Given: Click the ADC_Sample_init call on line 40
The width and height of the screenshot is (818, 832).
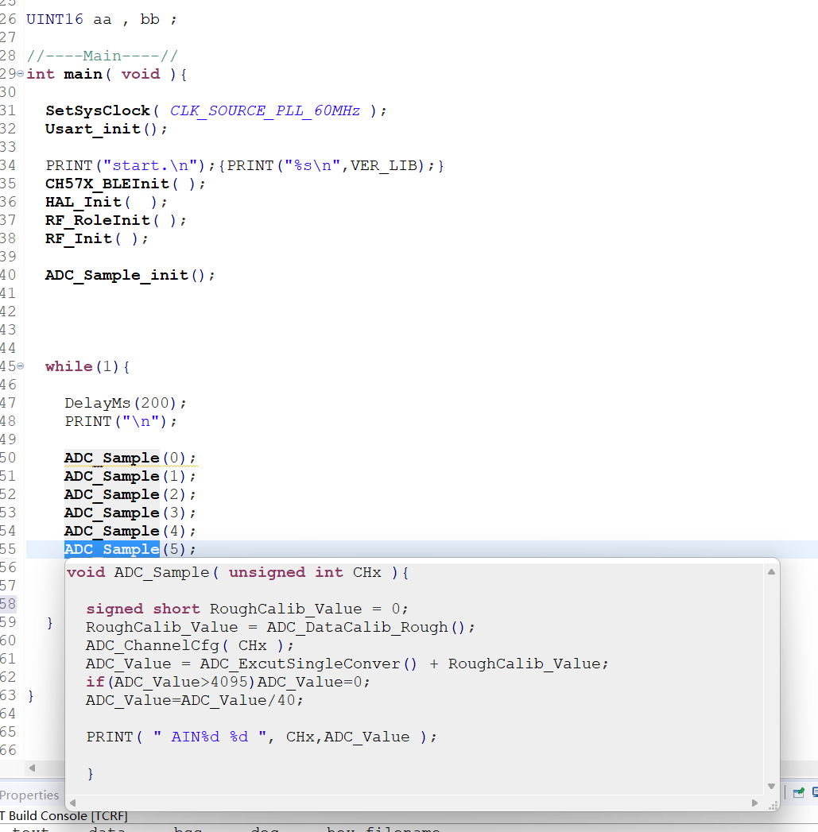Looking at the screenshot, I should 118,275.
